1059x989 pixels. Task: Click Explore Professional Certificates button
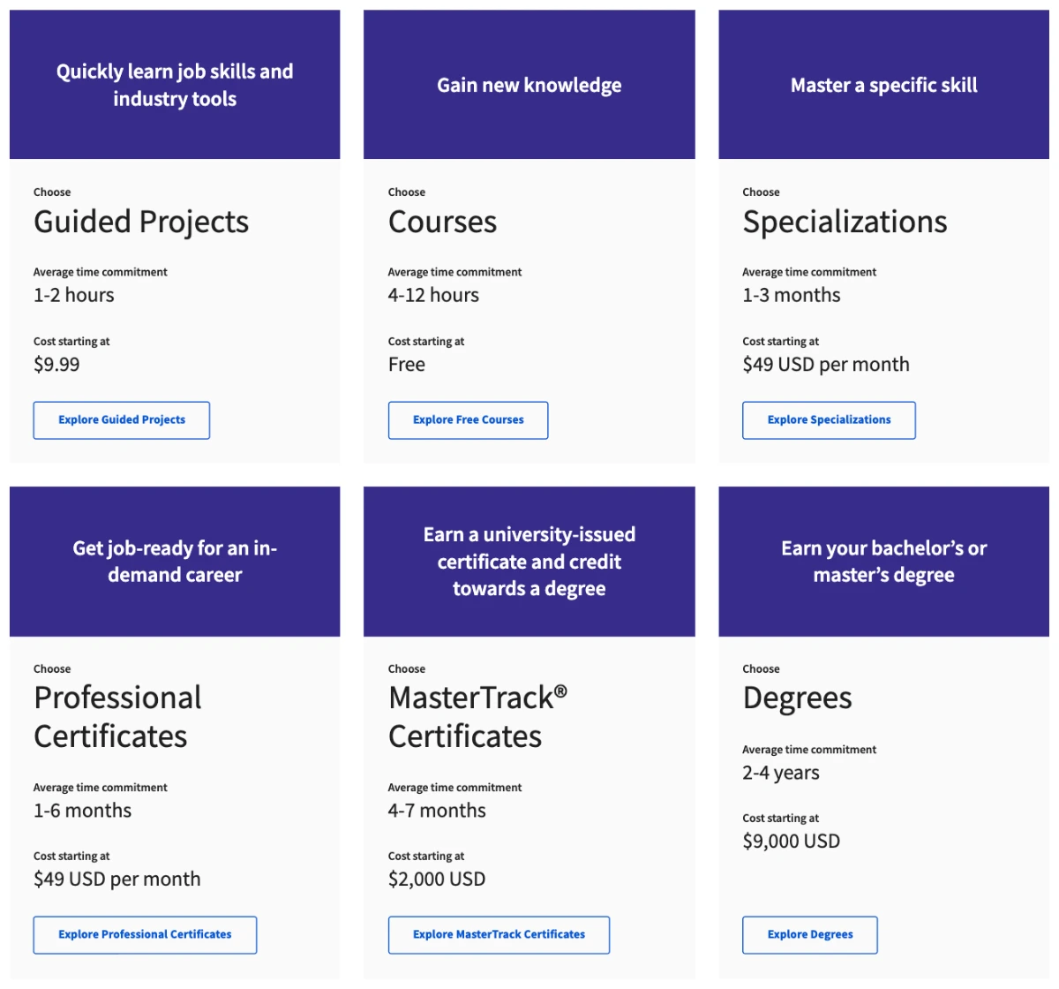pos(145,935)
